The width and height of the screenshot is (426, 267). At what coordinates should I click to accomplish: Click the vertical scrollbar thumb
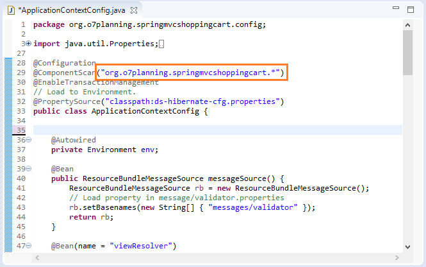point(407,53)
